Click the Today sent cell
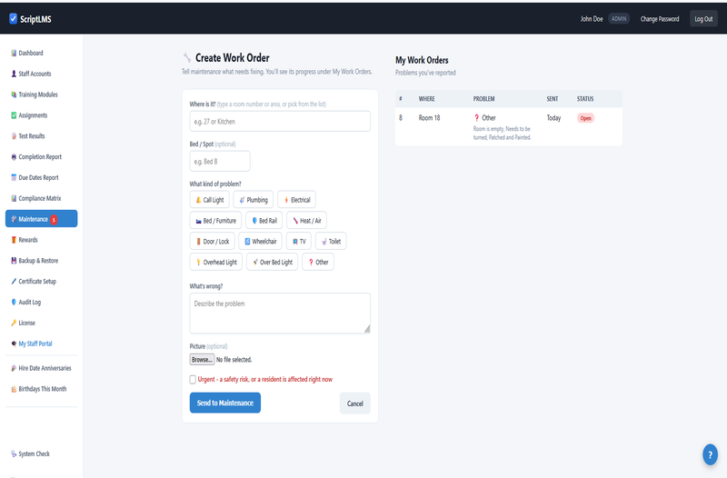Viewport: 727px width, 478px height. coord(553,118)
